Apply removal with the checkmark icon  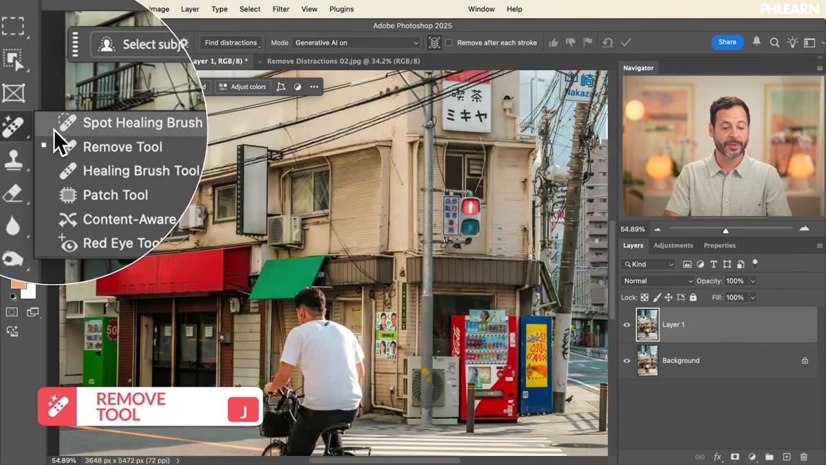(x=626, y=43)
